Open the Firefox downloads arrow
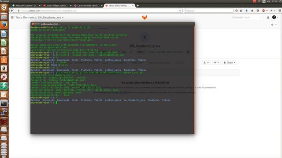282x158 pixels. point(247,11)
